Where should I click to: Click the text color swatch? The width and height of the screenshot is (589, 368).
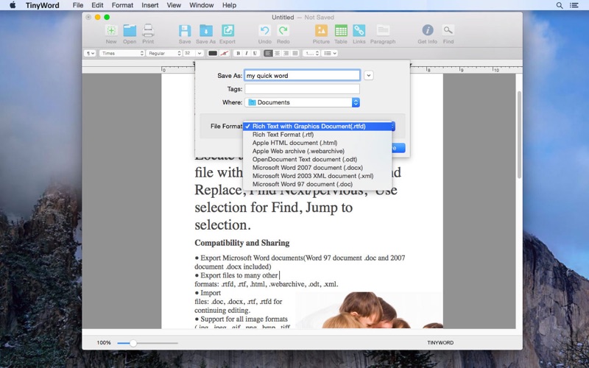click(213, 53)
